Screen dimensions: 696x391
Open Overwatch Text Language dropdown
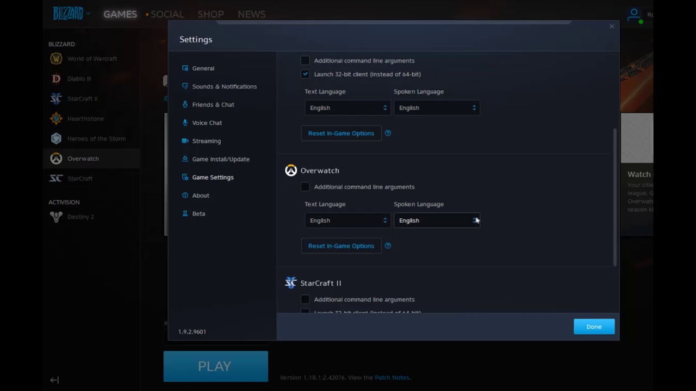point(347,220)
